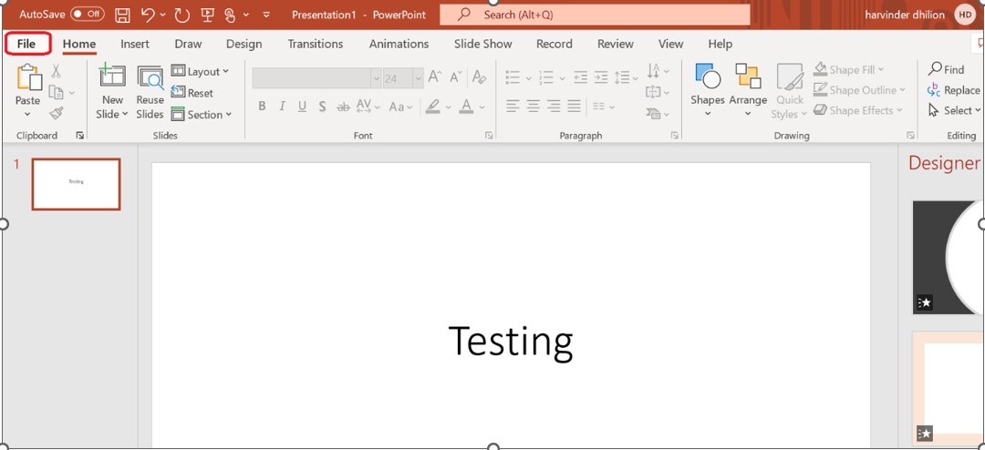
Task: Select the Format Painter brush icon
Action: [x=57, y=113]
